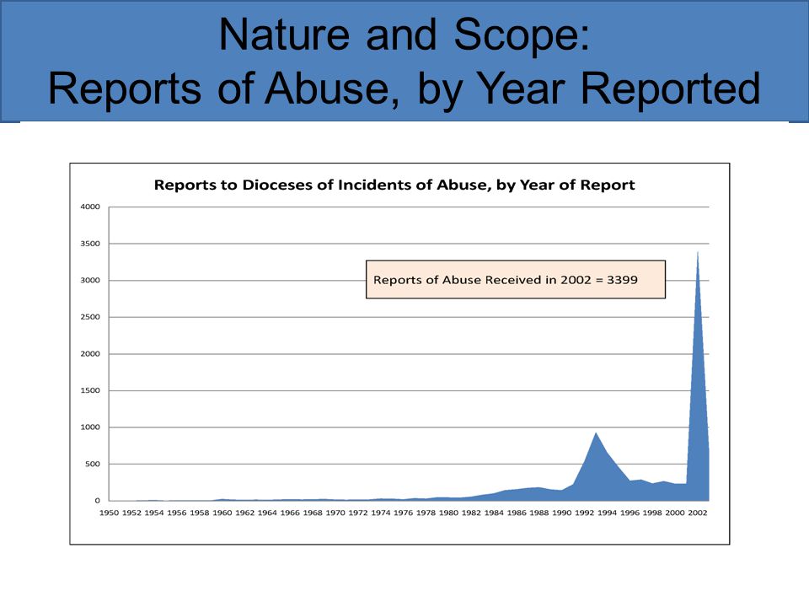Click the x-axis year 1952
809x607 pixels.
click(x=131, y=513)
